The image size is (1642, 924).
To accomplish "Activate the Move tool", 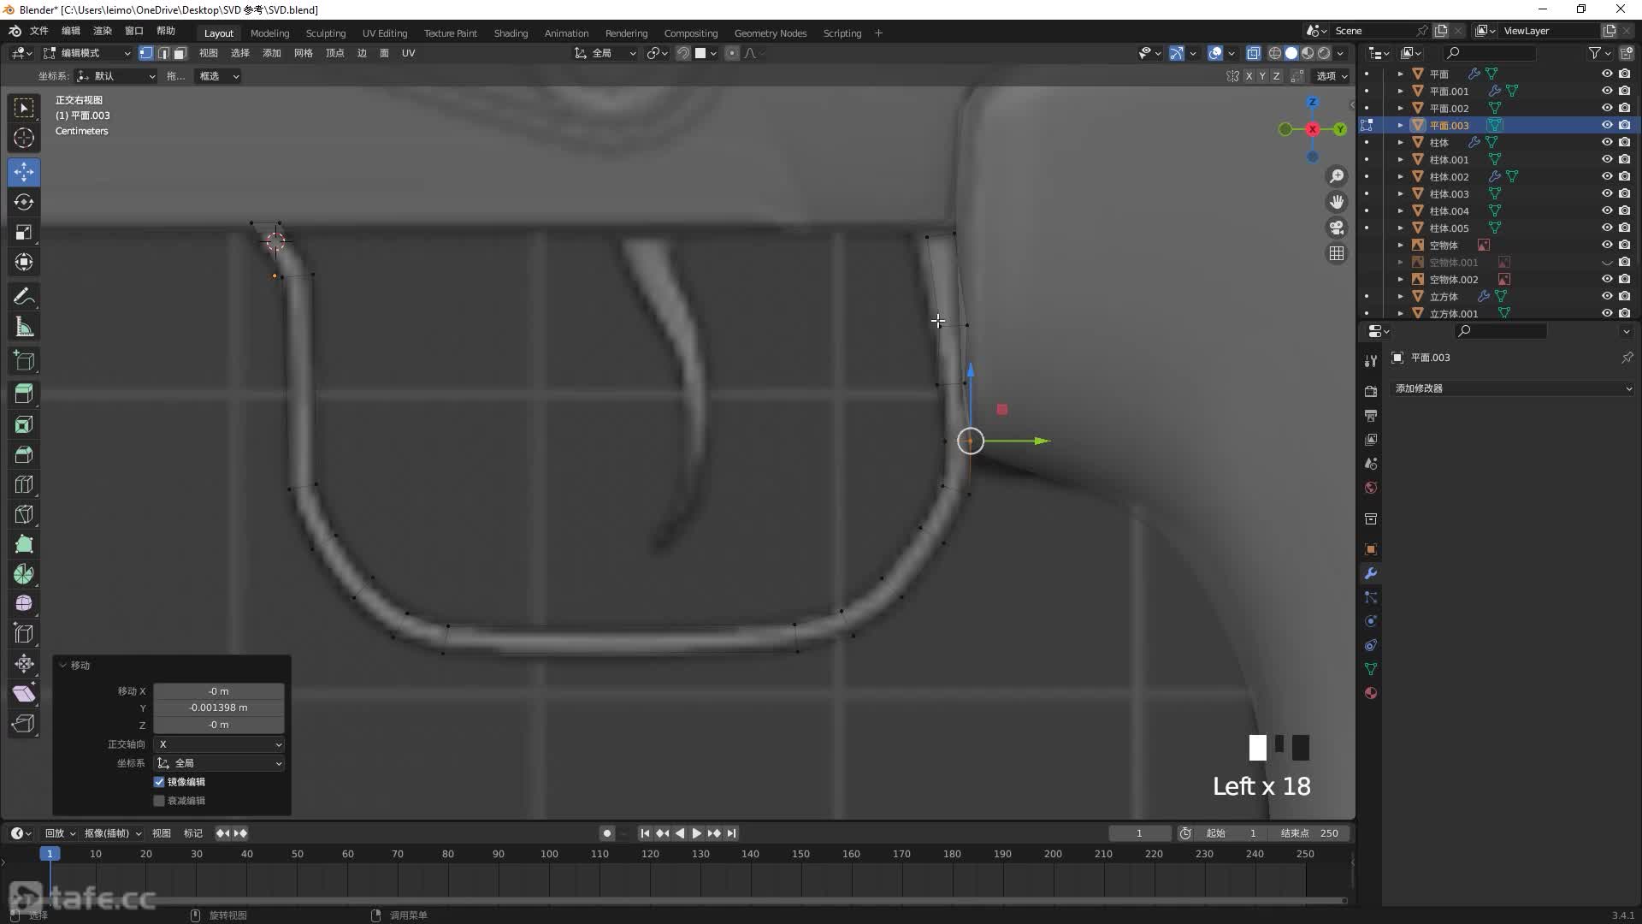I will click(24, 172).
